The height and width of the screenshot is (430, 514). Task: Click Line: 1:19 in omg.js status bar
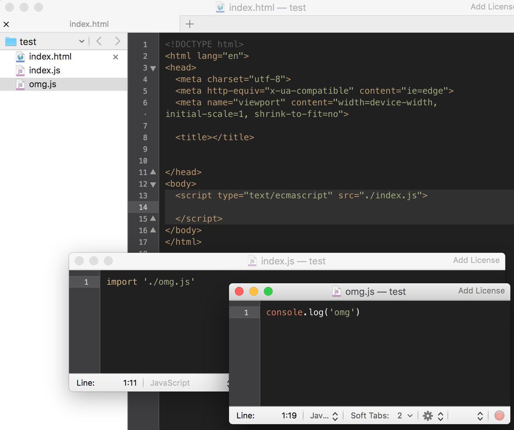(266, 415)
